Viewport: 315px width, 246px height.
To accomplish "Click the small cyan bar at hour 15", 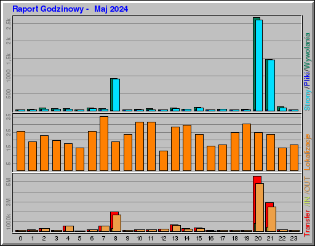I will [200, 109].
